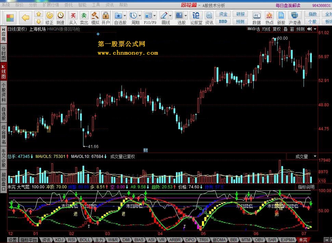This screenshot has width=332, height=243.
Task: Click the X10 volume scale label
Action: click(322, 181)
